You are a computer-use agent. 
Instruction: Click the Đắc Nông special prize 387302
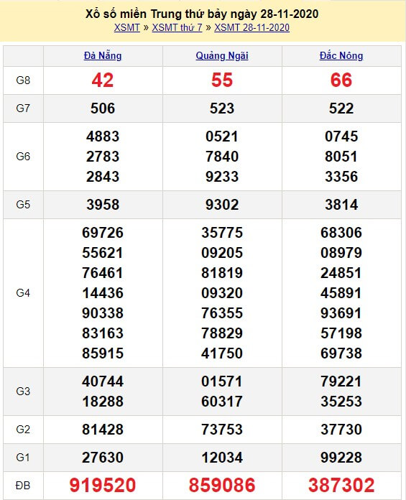point(341,486)
